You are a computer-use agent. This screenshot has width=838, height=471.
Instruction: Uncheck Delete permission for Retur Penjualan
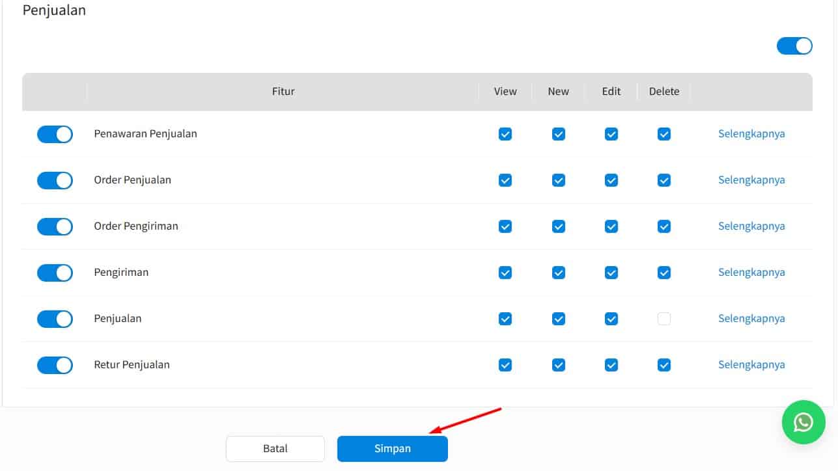[x=663, y=365]
